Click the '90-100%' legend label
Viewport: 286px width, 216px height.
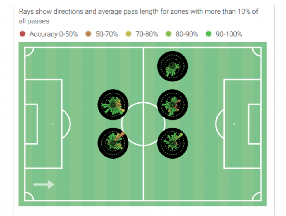[229, 34]
